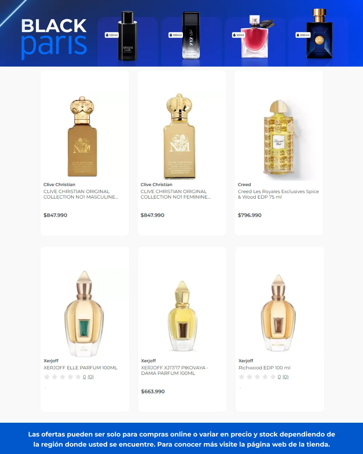Click the Creed brand name label
Screen dimensions: 363x454
pos(244,184)
